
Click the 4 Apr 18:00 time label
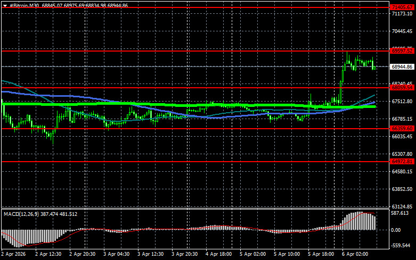[x=218, y=254]
